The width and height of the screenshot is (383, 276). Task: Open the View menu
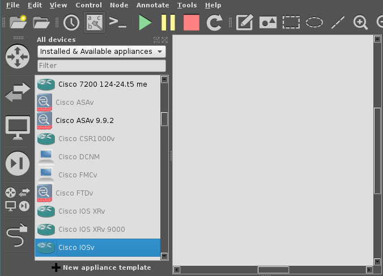pos(58,5)
